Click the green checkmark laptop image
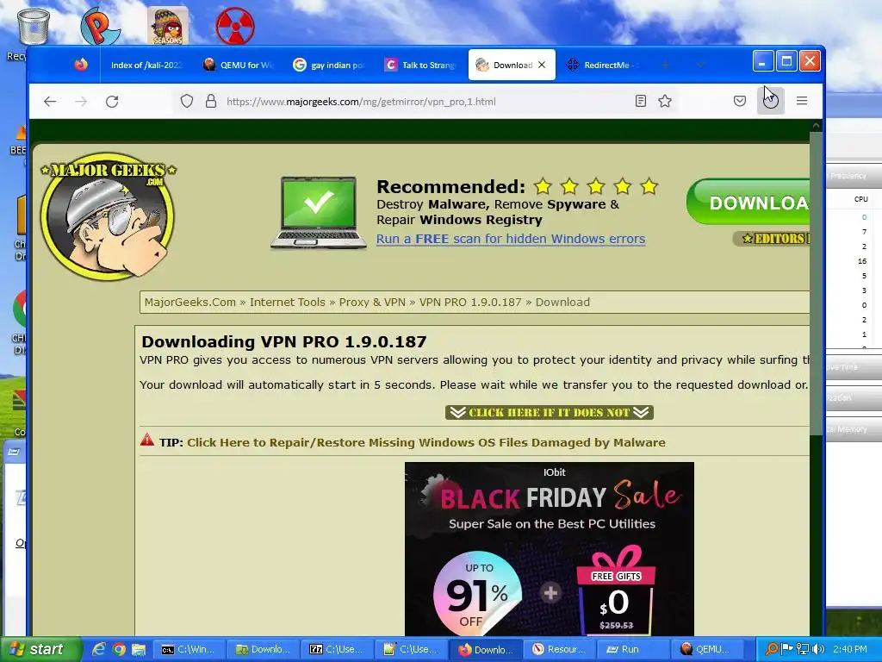Image resolution: width=882 pixels, height=662 pixels. [x=319, y=213]
